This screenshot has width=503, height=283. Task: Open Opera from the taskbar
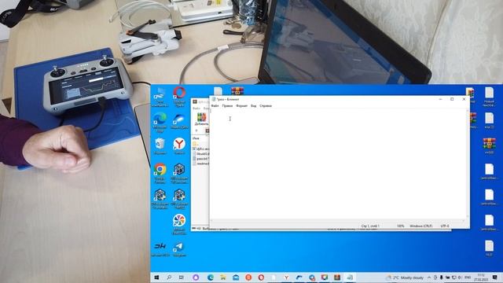261,277
